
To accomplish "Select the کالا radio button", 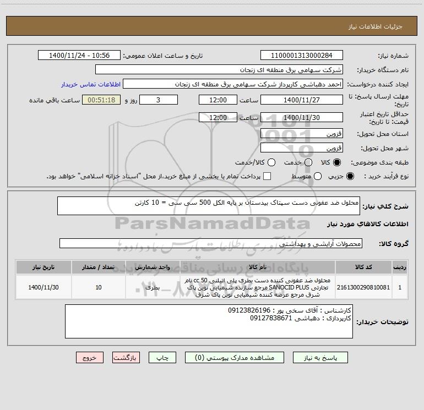I will (x=337, y=162).
